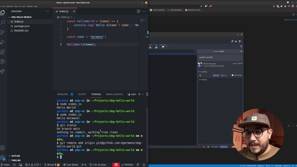Sort changed files with the arrows icon
297x167 pixels.
click(x=200, y=75)
